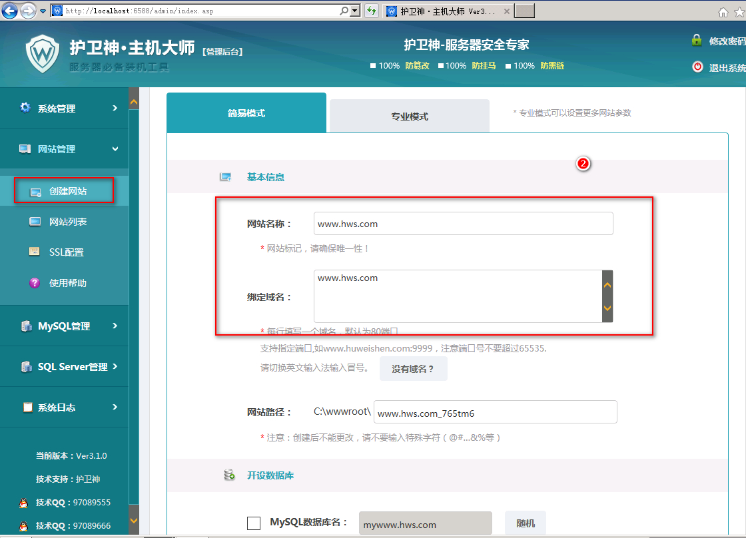746x538 pixels.
Task: Click the browser refresh icon
Action: coord(372,11)
